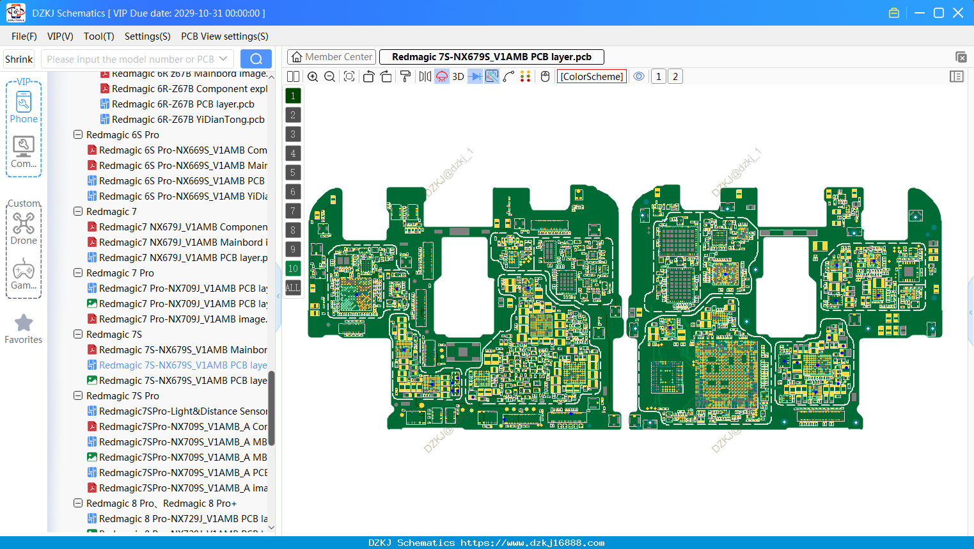The image size is (974, 549).
Task: Show ALL layers
Action: pos(293,288)
